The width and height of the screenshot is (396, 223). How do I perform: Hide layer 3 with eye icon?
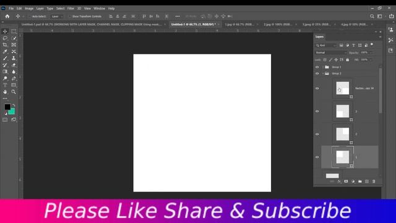(x=317, y=111)
